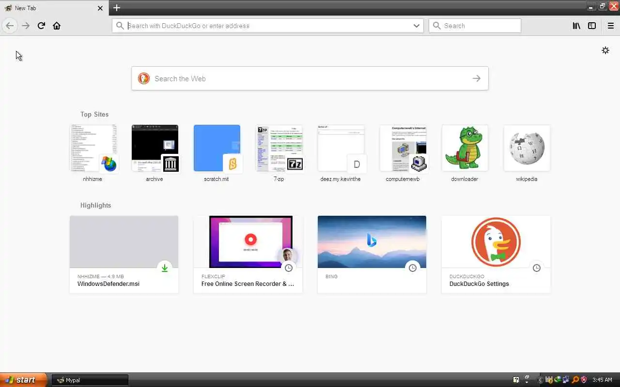This screenshot has height=387, width=620.
Task: Click the Top Sites heading
Action: coord(94,114)
